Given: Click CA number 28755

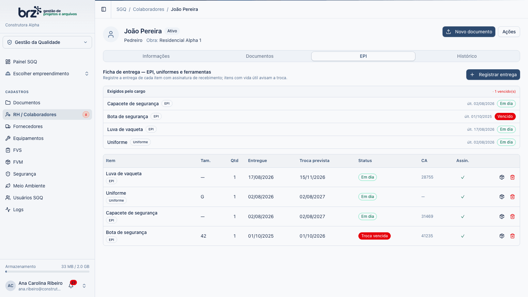Looking at the screenshot, I should [x=427, y=177].
